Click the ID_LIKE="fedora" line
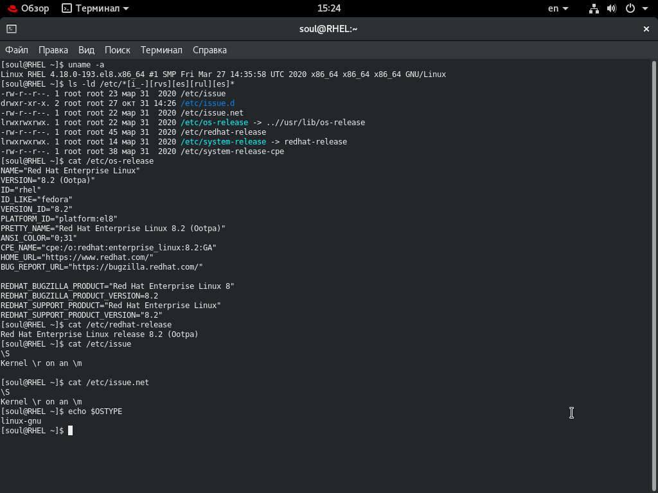 pos(37,200)
